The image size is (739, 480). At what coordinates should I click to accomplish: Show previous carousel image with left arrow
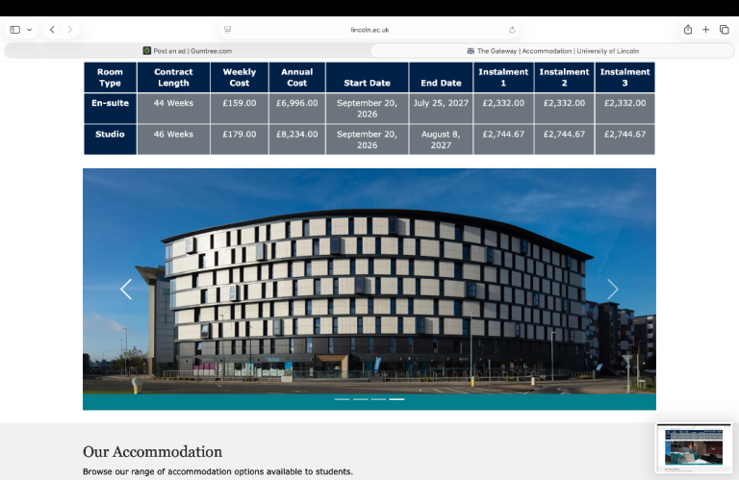coord(126,290)
